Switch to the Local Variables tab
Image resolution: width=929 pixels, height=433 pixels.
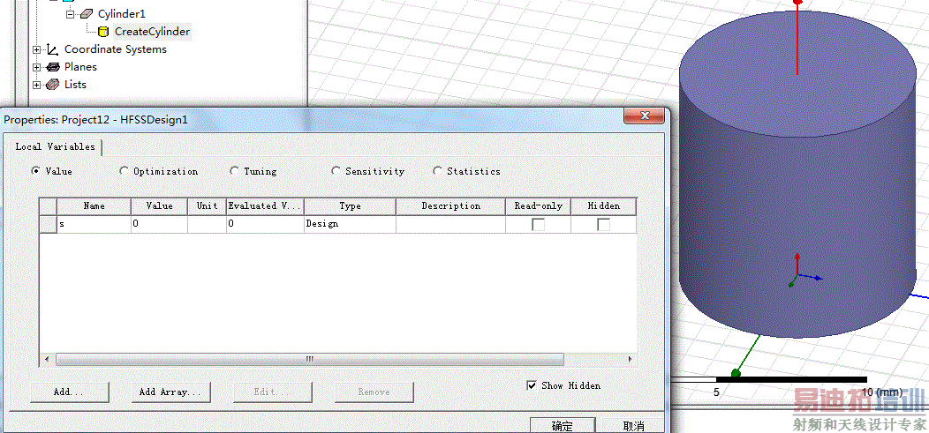coord(55,146)
